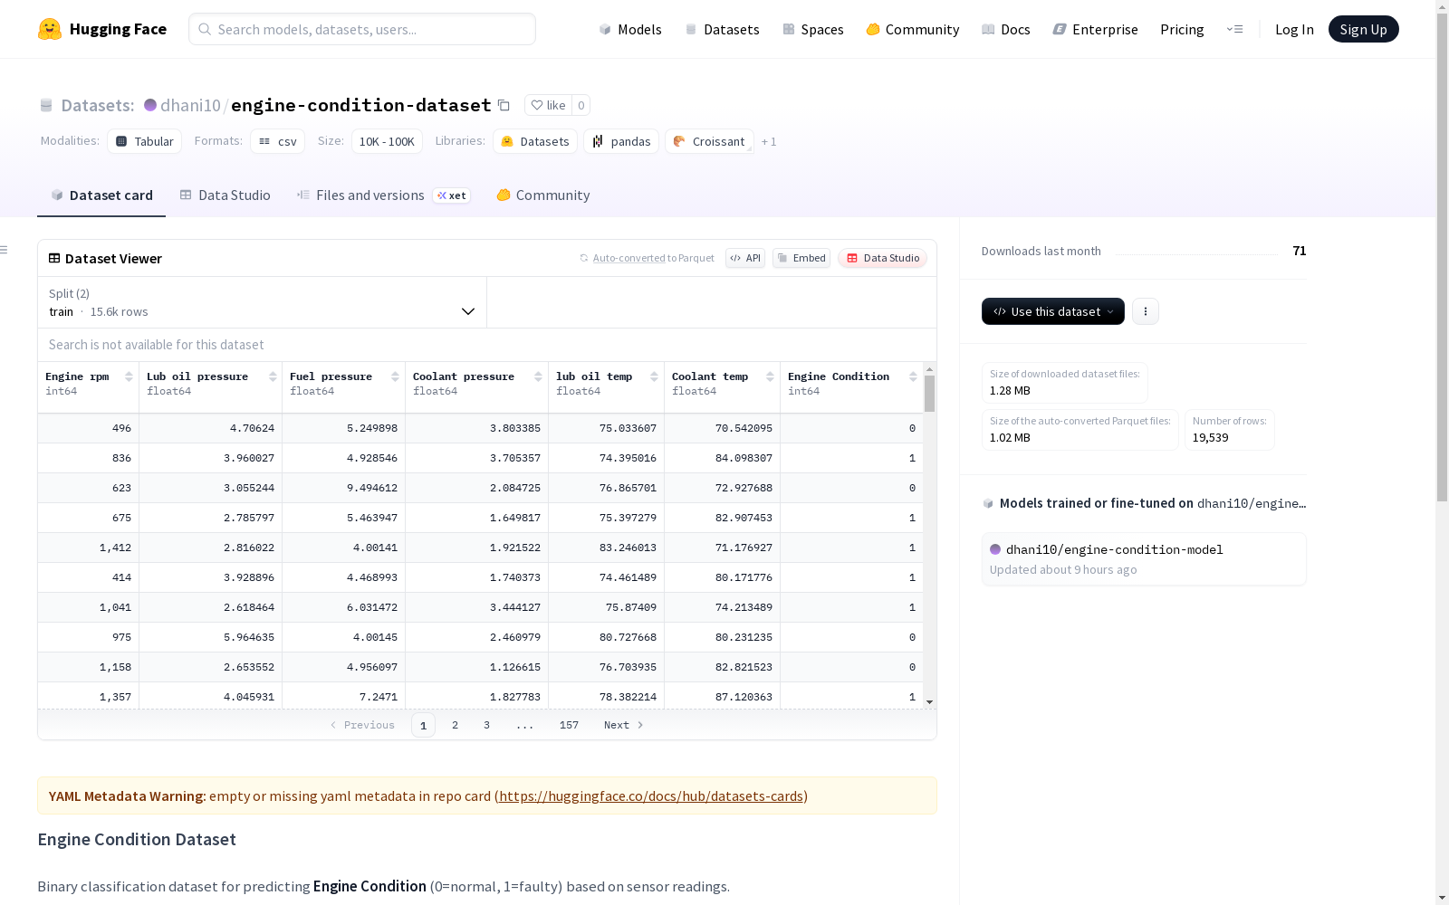
Task: Click the API button in Dataset Viewer
Action: click(745, 258)
